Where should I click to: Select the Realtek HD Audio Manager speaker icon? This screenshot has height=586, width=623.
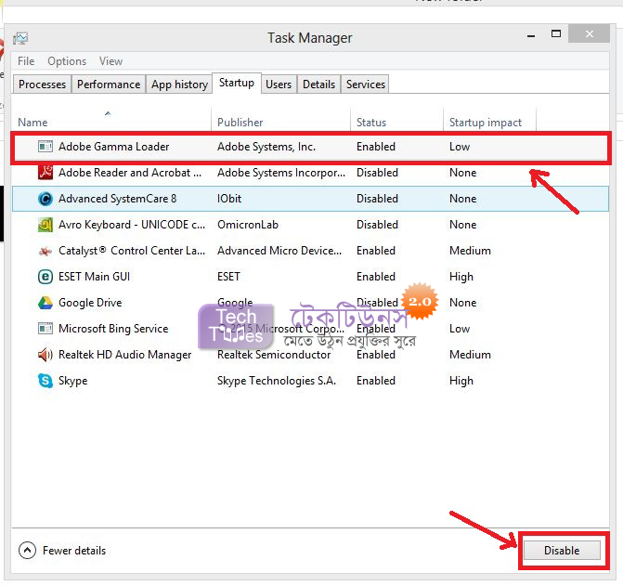[x=45, y=355]
